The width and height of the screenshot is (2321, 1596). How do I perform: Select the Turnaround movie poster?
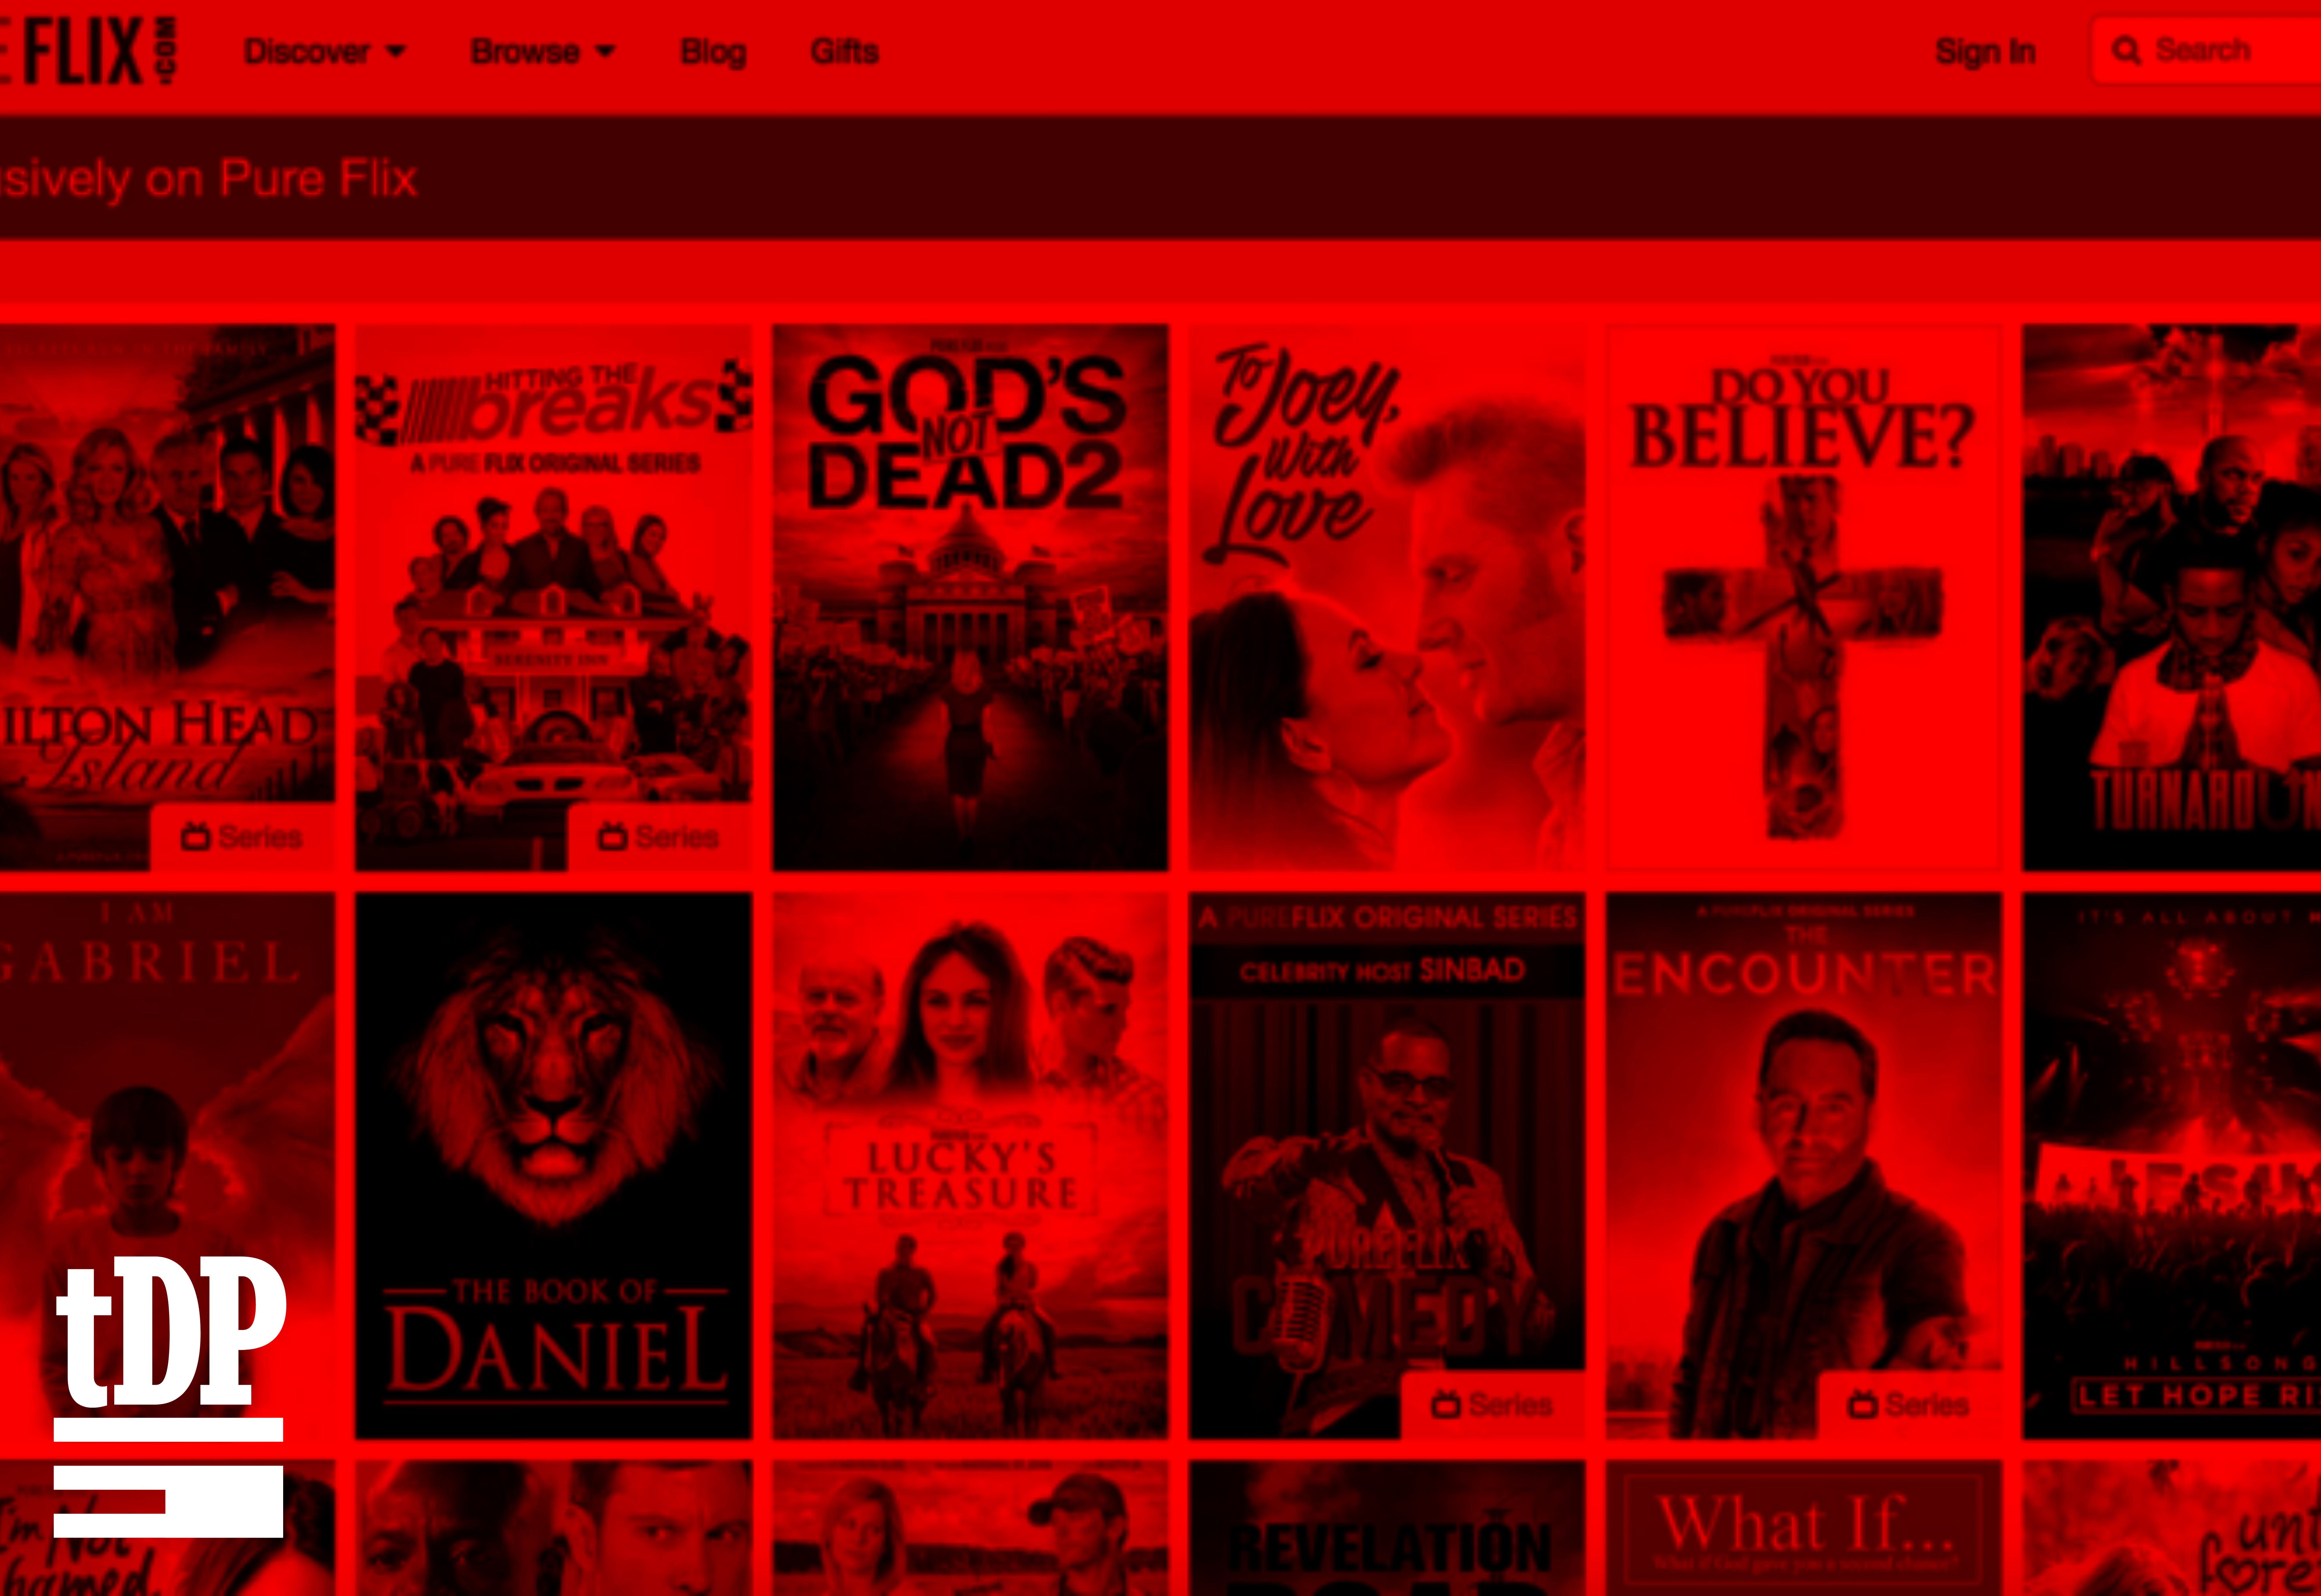2172,597
